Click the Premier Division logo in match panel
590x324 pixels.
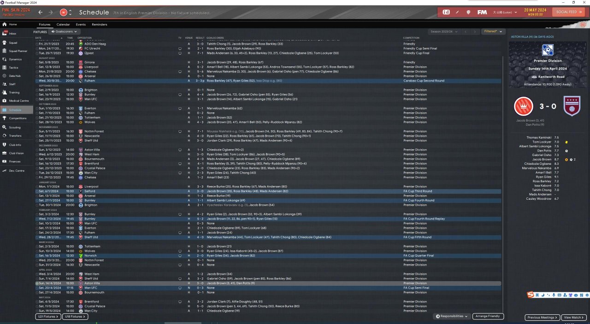coord(548,50)
